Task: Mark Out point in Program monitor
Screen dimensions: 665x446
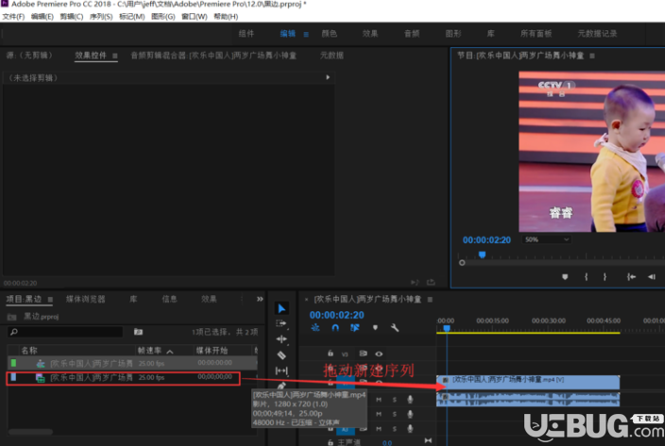Action: click(605, 276)
